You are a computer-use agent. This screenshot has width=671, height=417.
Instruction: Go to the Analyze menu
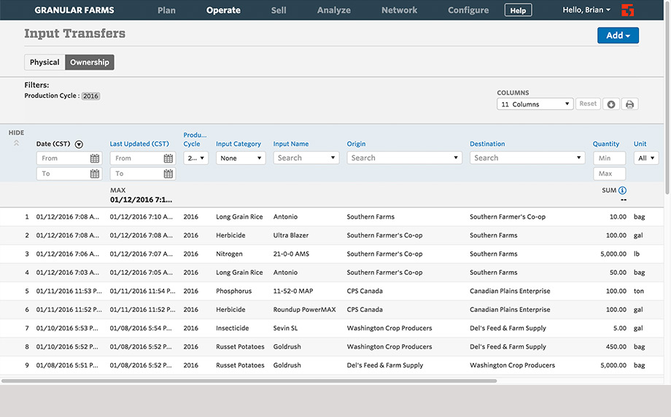pos(334,10)
